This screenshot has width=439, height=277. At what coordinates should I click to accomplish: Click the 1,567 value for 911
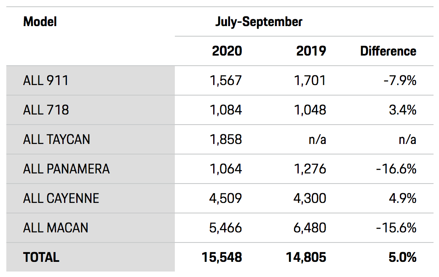226,80
